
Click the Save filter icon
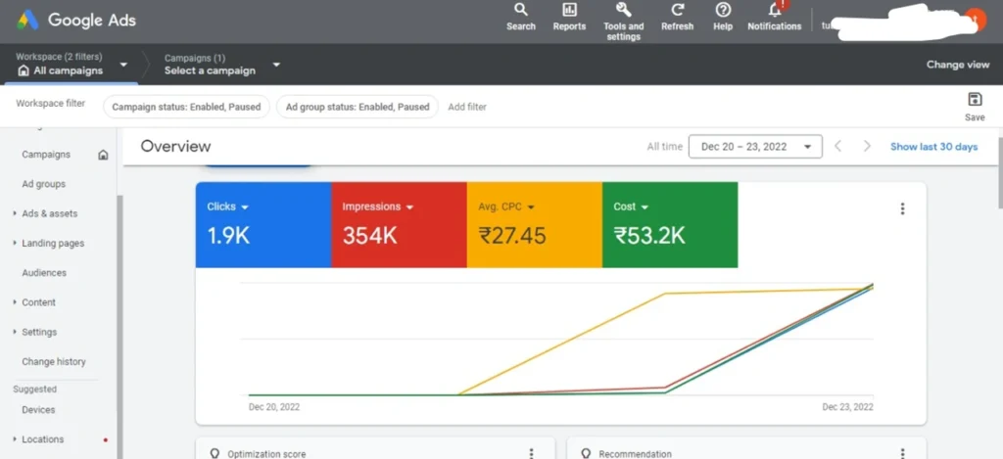tap(974, 100)
